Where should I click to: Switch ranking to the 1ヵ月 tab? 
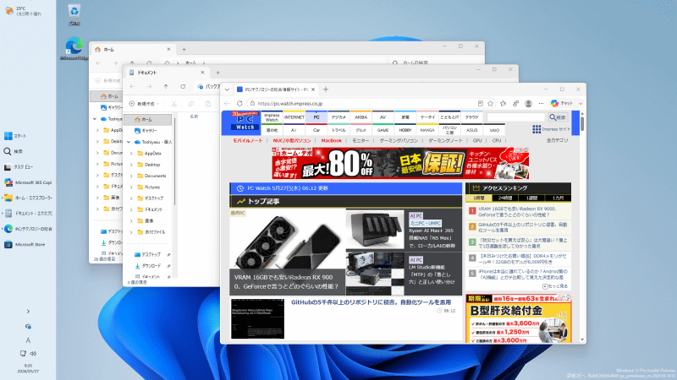[x=558, y=198]
